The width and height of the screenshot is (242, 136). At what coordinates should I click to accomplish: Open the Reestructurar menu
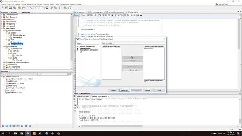[x=31, y=4]
